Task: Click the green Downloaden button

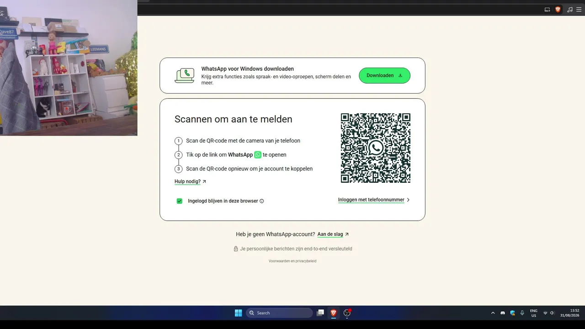Action: tap(384, 75)
